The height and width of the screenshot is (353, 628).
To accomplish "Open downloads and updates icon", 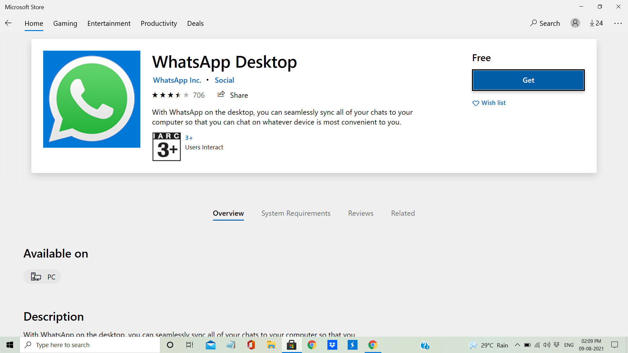I will pyautogui.click(x=596, y=23).
